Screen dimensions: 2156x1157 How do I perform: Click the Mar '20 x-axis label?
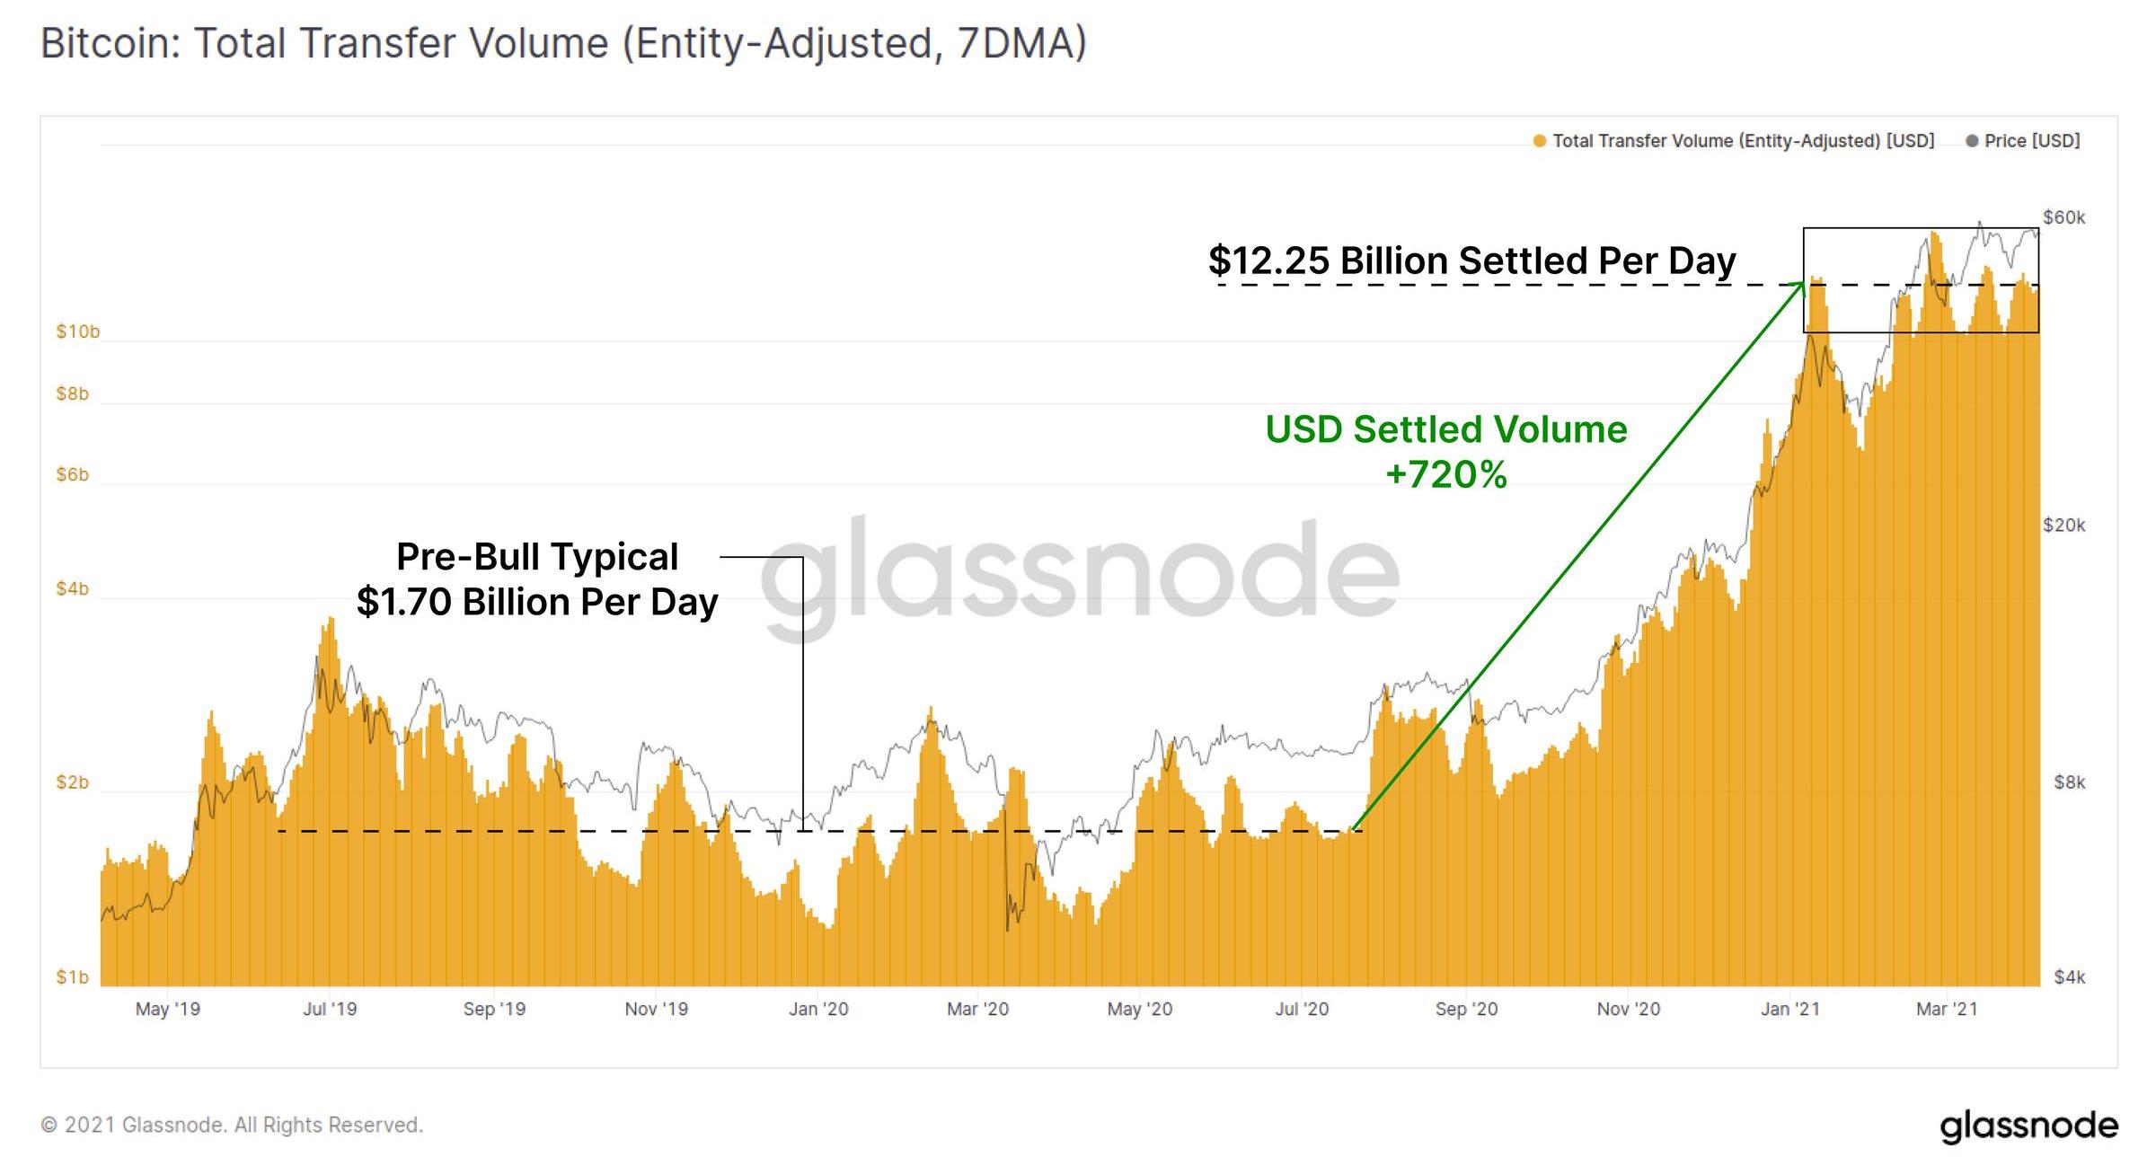coord(977,1009)
